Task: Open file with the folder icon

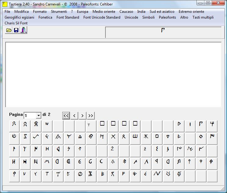Action: 9,30
